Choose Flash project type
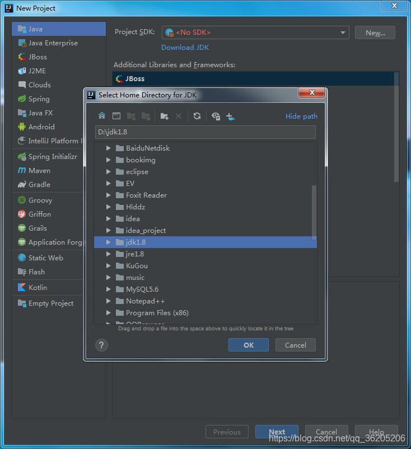Viewport: 411px width, 449px height. [x=48, y=272]
